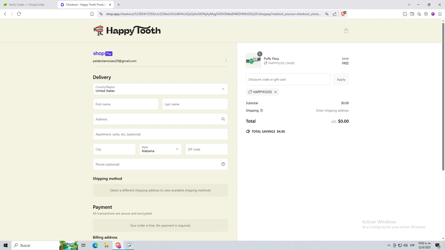Bookmark this page icon
Image resolution: width=445 pixels, height=250 pixels.
[x=92, y=14]
